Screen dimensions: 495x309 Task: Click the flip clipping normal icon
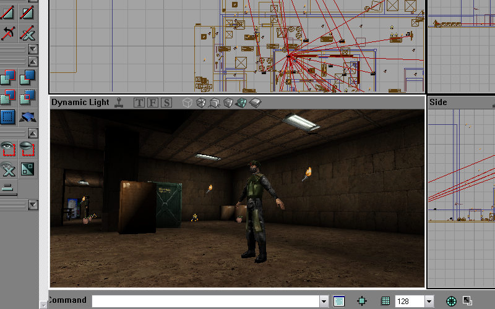click(7, 33)
